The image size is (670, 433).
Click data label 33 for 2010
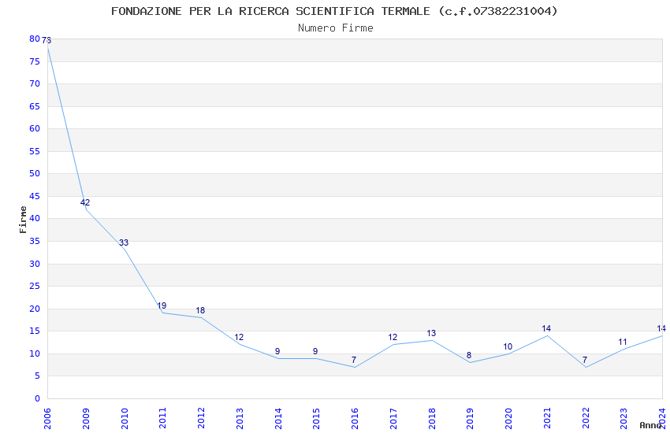(124, 242)
